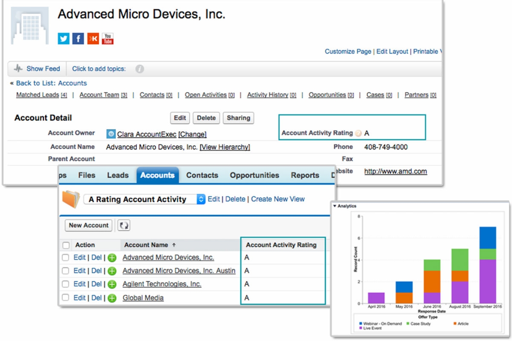
Task: Click the Case Study legend swatch
Action: coord(408,324)
